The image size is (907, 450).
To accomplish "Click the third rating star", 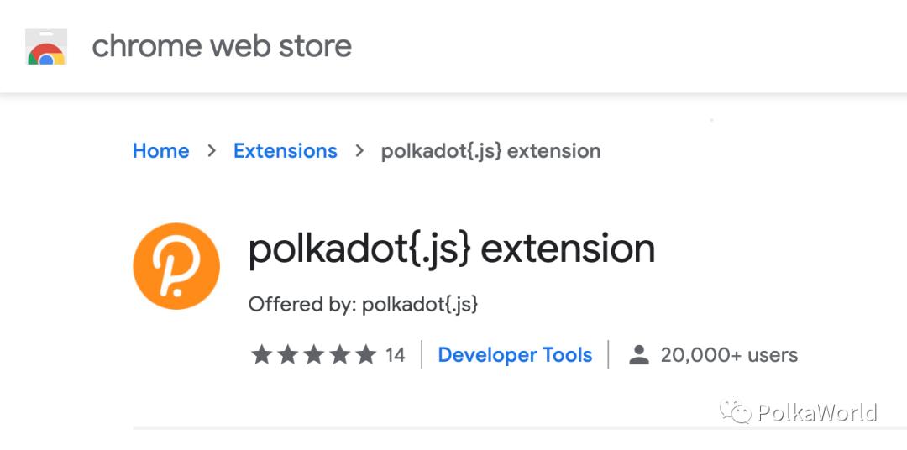I will 314,355.
